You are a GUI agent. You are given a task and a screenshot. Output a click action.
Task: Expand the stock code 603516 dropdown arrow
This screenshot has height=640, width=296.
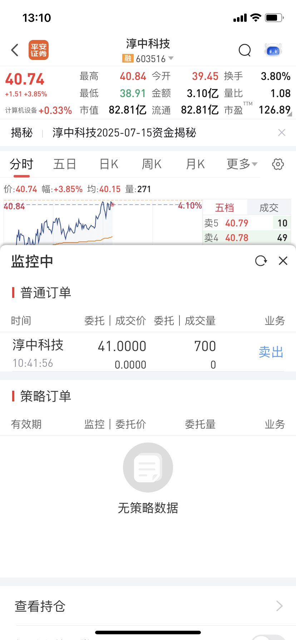pyautogui.click(x=171, y=58)
